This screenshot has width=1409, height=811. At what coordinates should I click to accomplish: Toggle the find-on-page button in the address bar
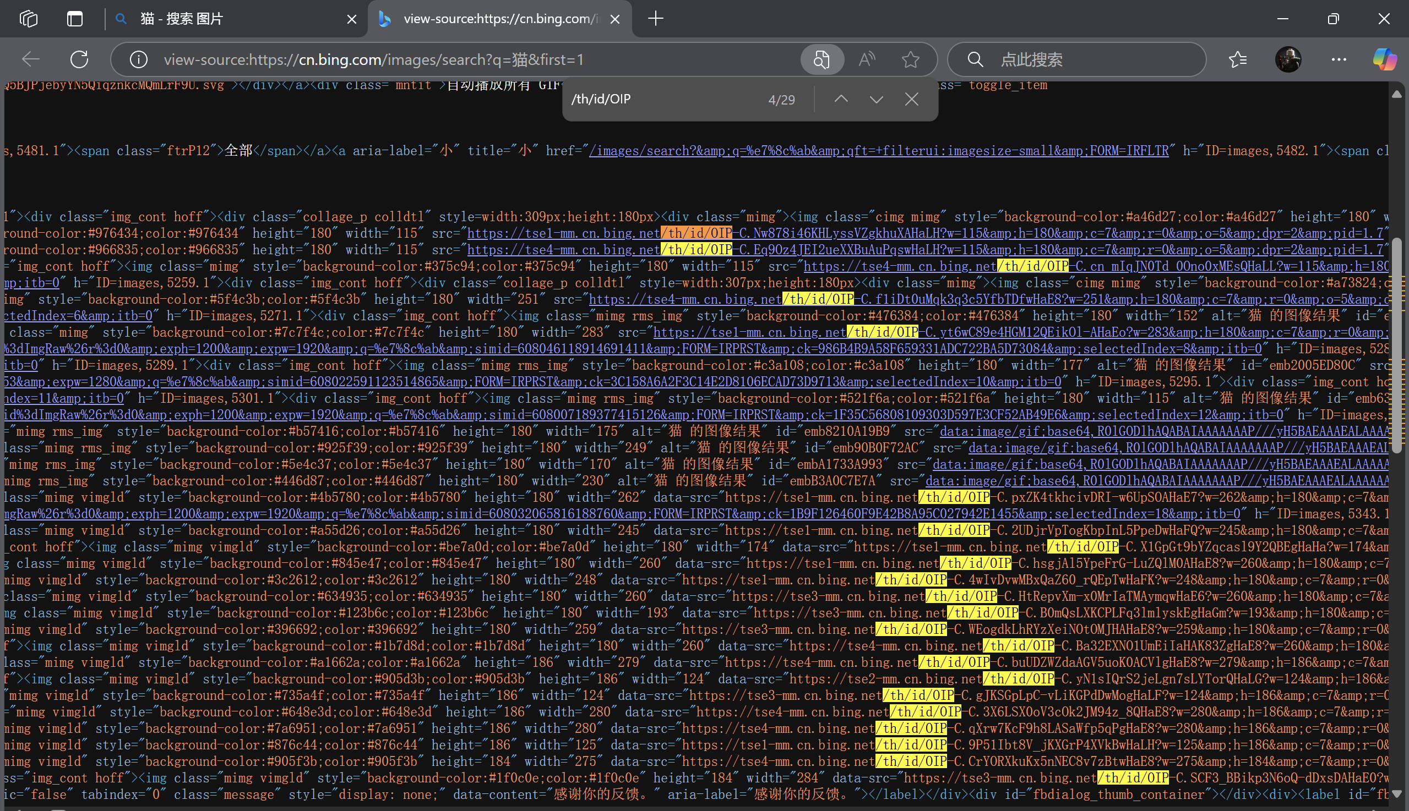[822, 59]
